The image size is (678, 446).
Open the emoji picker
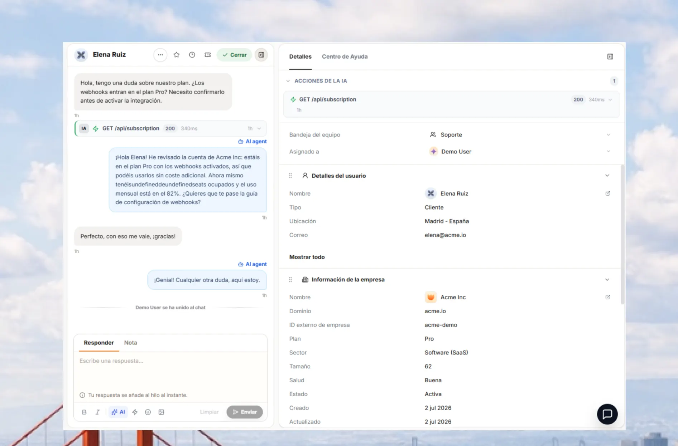(x=148, y=412)
